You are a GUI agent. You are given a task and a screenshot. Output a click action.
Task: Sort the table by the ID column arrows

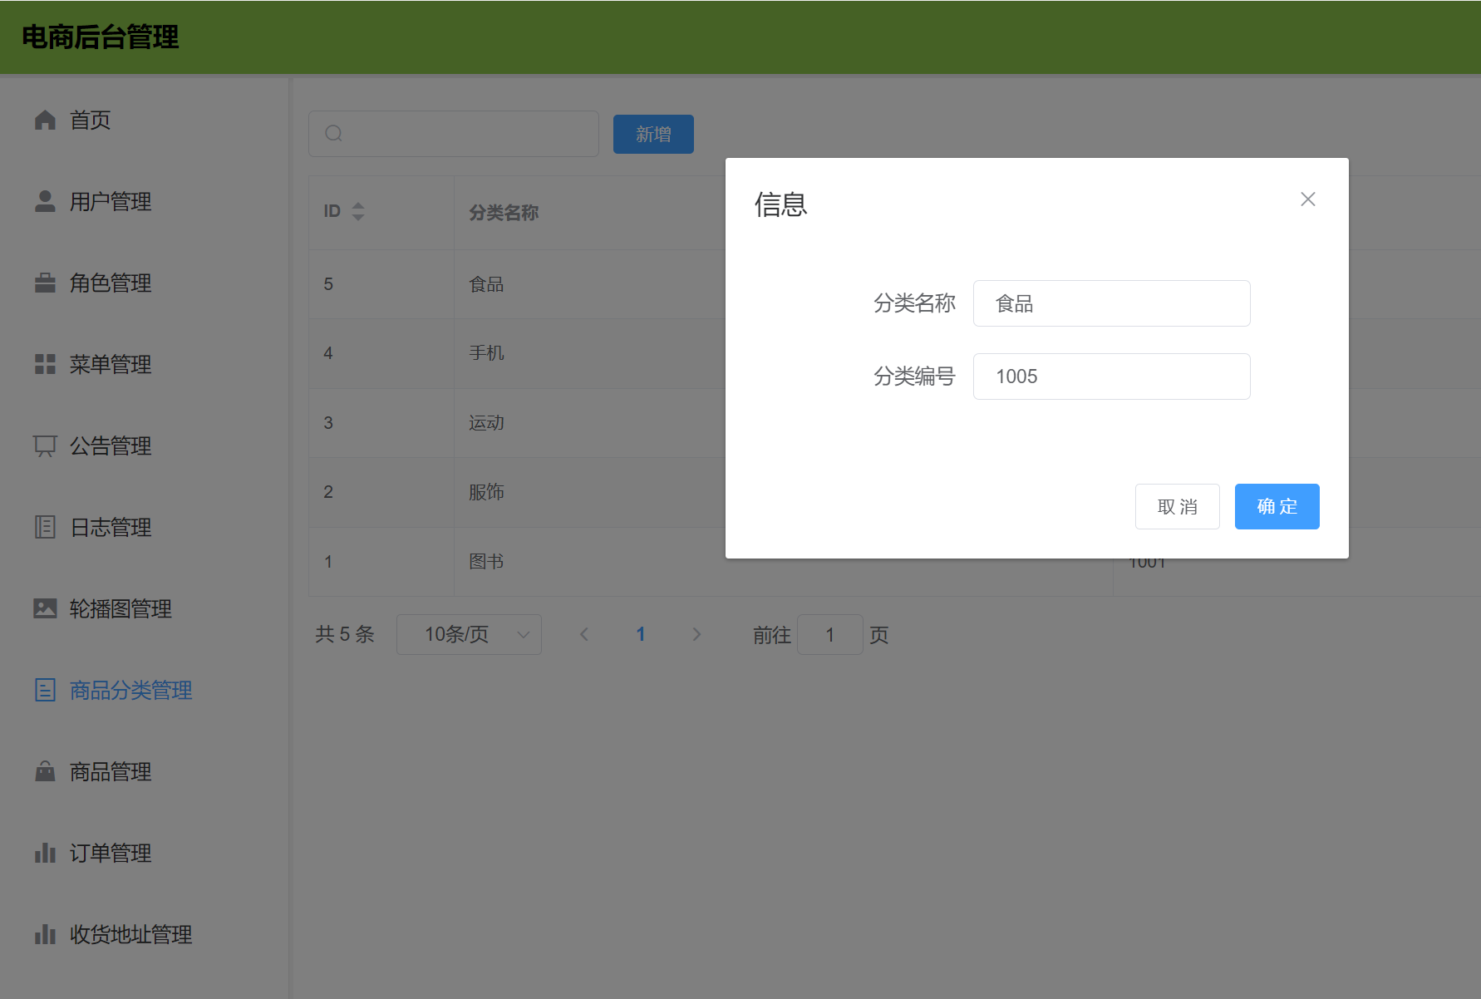click(x=358, y=211)
